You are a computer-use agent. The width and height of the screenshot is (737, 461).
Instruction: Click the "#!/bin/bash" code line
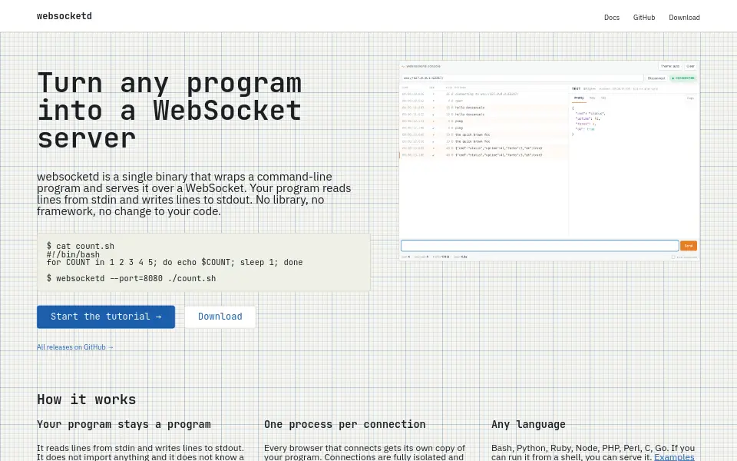(73, 254)
